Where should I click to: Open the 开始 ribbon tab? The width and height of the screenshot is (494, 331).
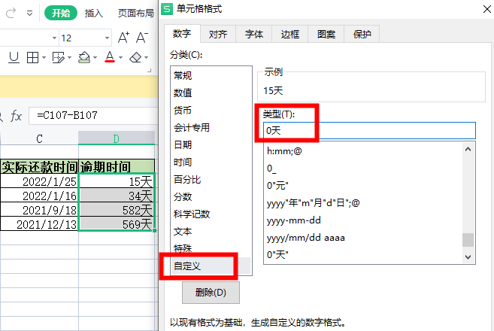pyautogui.click(x=61, y=13)
